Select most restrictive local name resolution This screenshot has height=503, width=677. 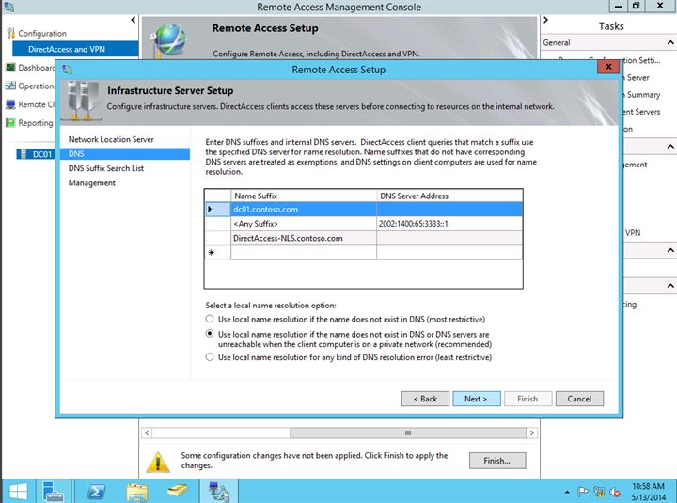pyautogui.click(x=210, y=319)
